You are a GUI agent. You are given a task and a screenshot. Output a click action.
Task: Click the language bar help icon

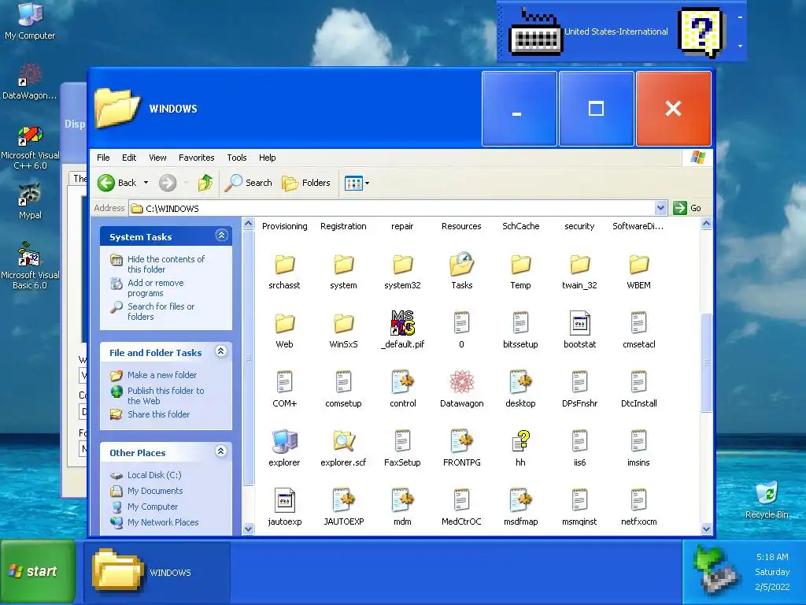[x=701, y=32]
